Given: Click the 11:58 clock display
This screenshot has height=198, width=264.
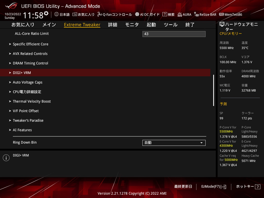Looking at the screenshot, I should [33, 15].
